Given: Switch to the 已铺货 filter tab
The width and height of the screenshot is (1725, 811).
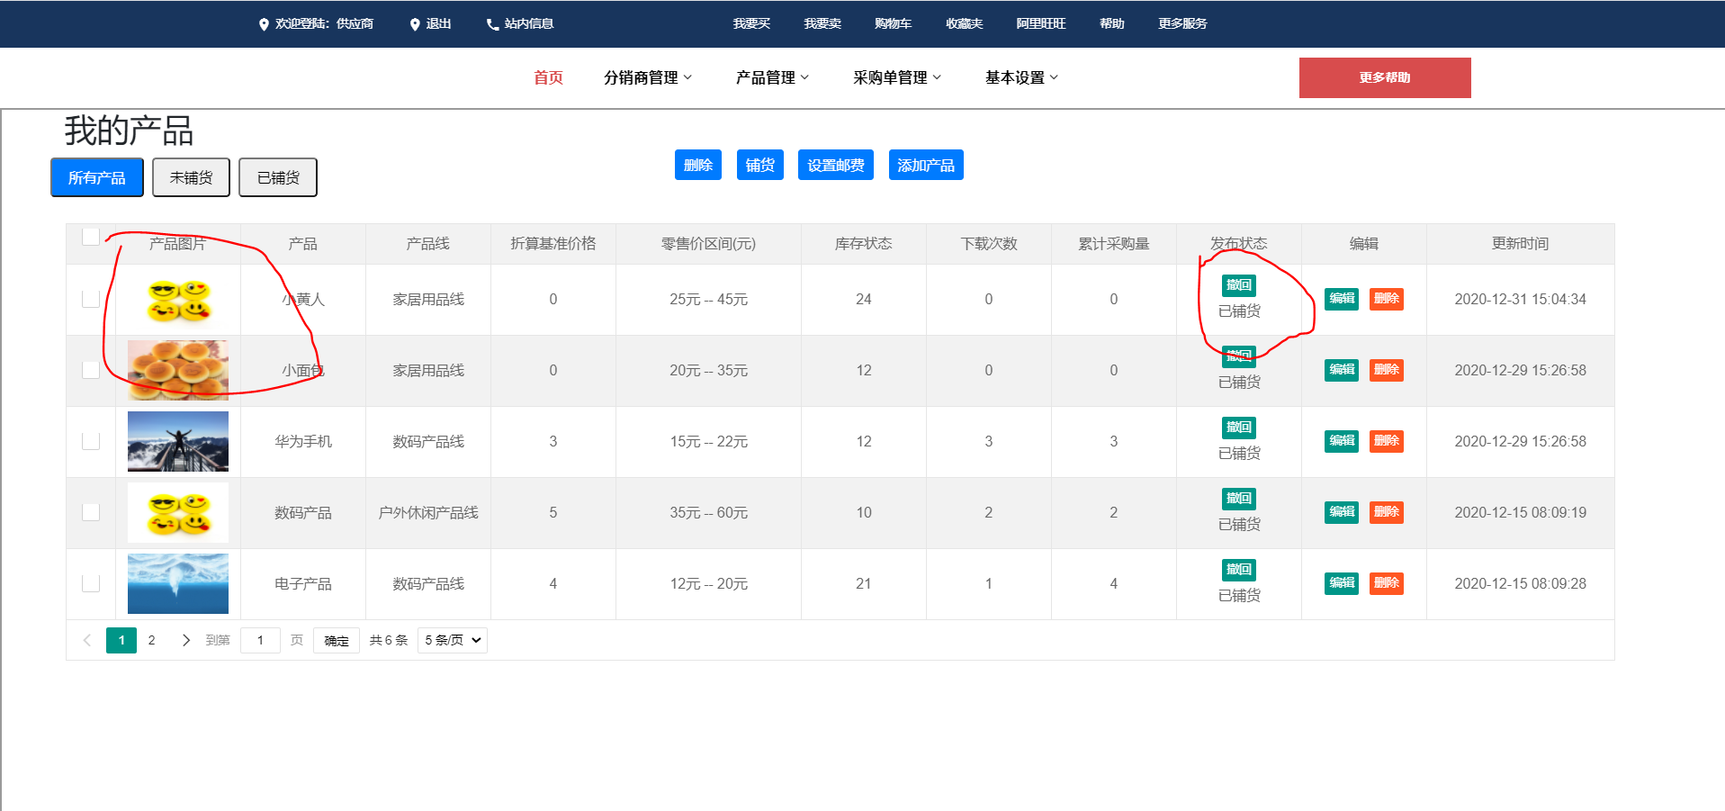Looking at the screenshot, I should (x=277, y=176).
